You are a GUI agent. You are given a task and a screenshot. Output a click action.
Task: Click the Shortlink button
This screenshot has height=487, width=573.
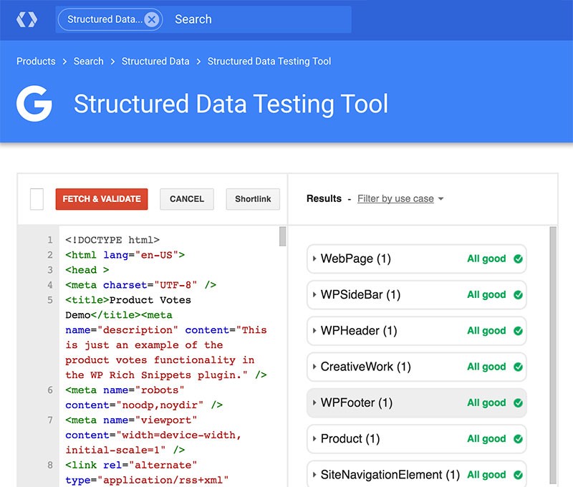pyautogui.click(x=253, y=199)
